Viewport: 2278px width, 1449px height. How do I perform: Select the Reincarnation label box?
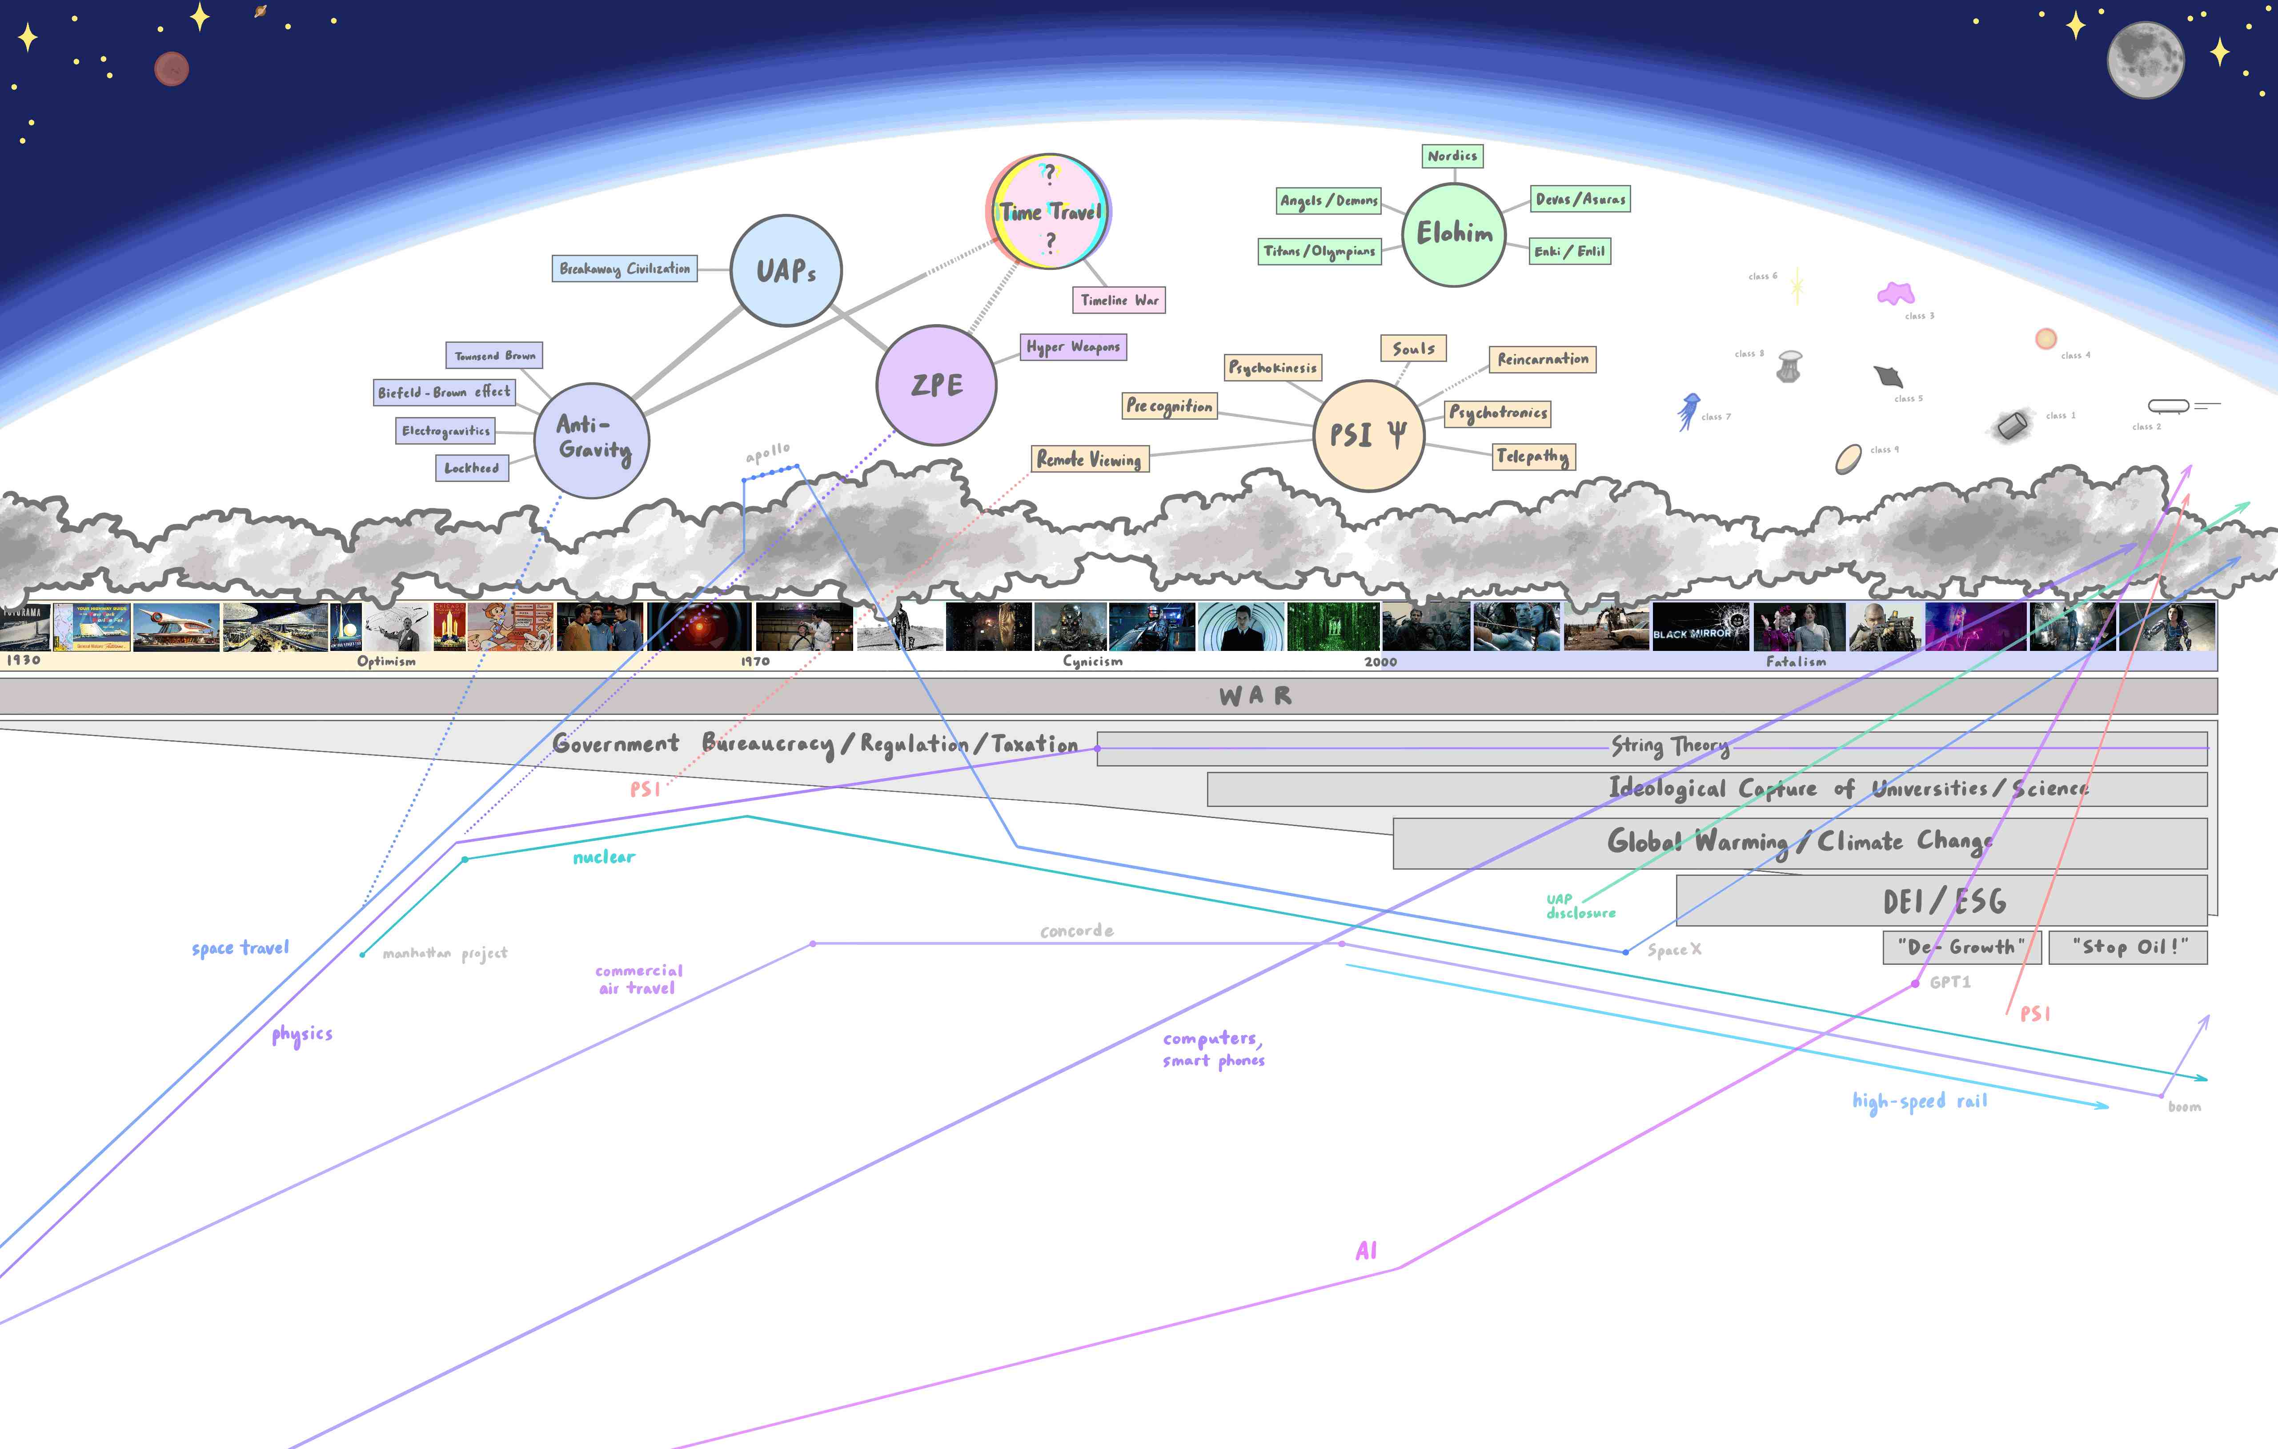1543,359
